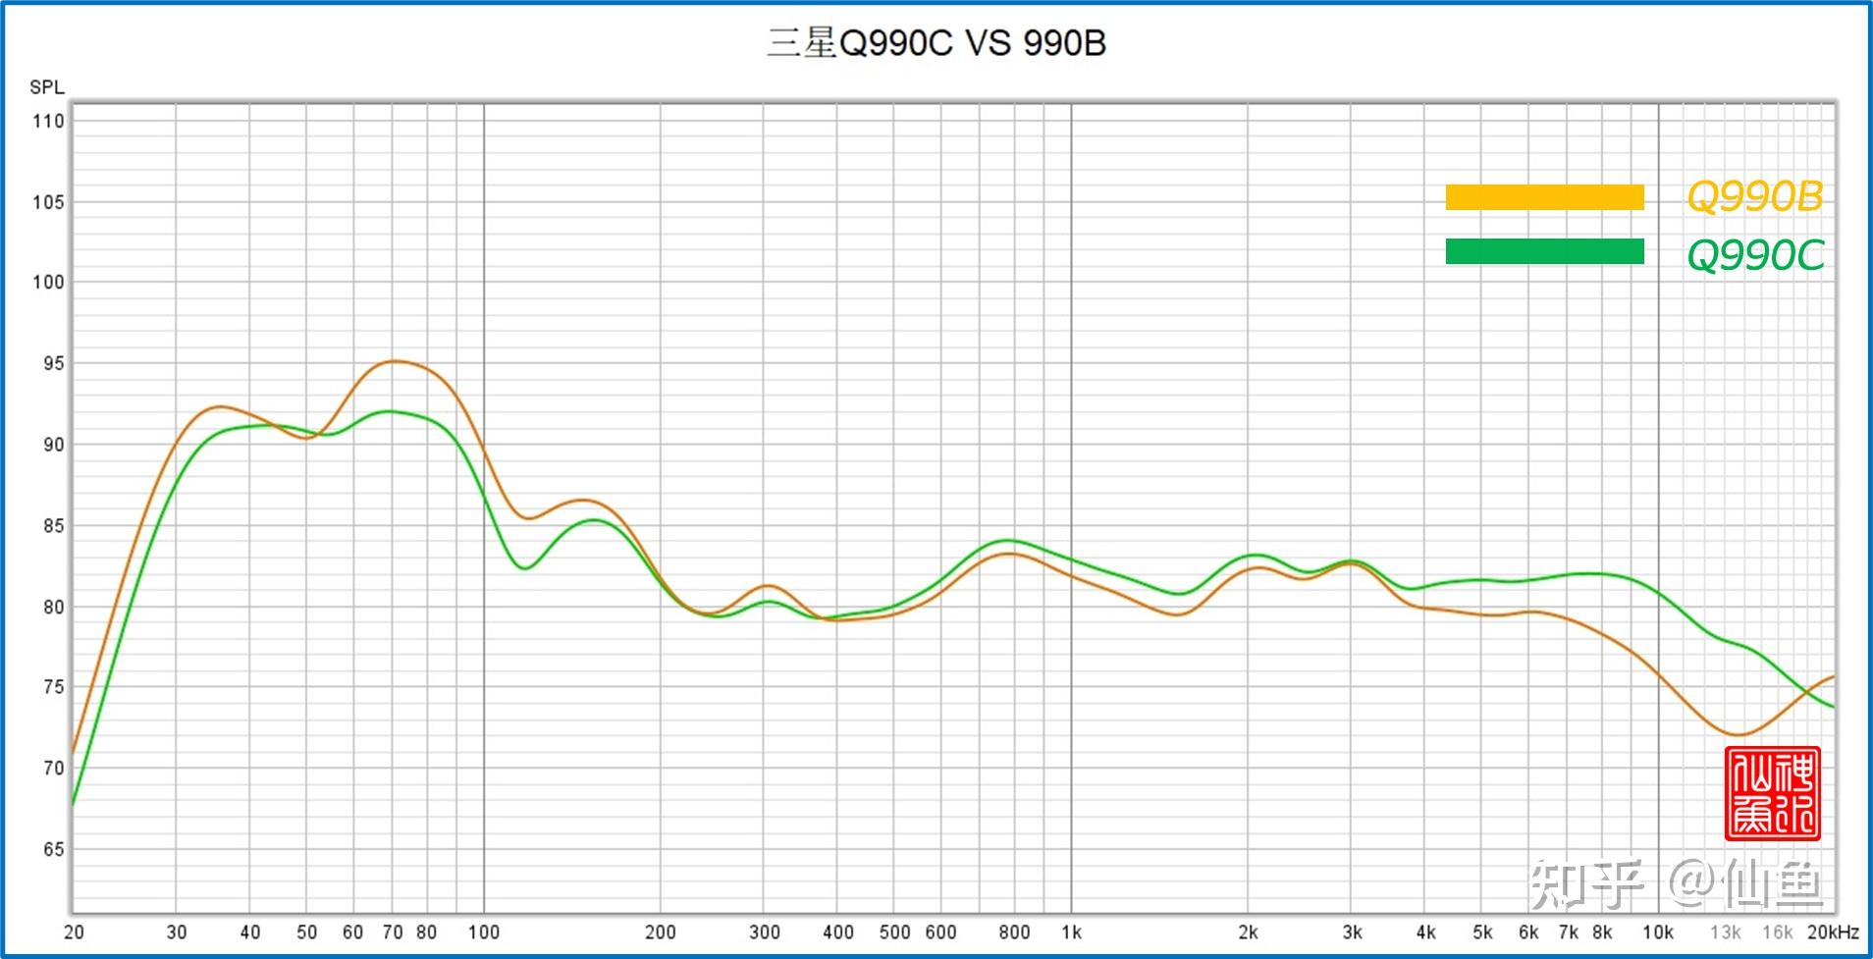Click the 20 Hz axis start label
This screenshot has width=1873, height=959.
pyautogui.click(x=75, y=933)
